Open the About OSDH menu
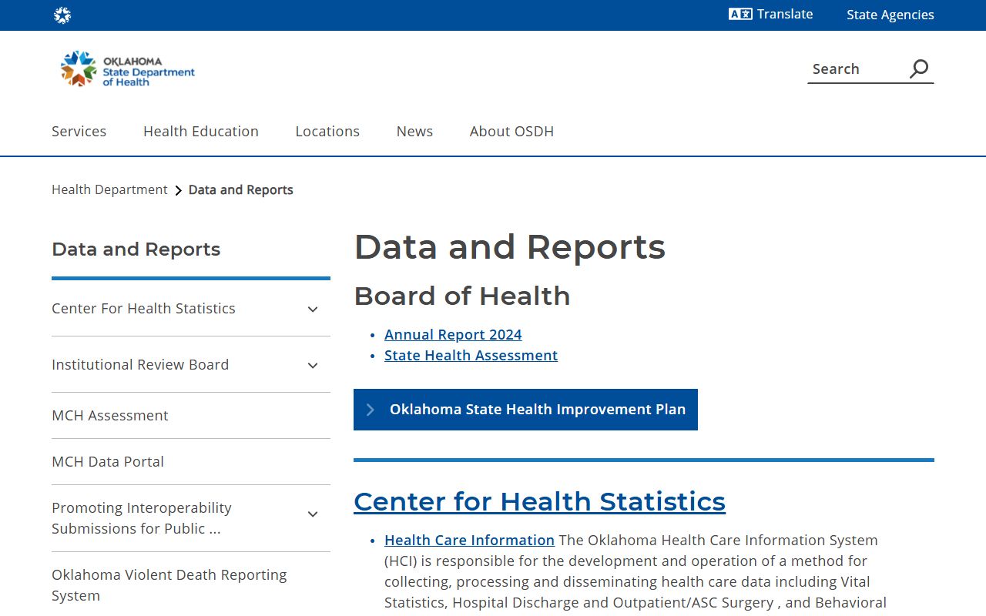The height and width of the screenshot is (616, 986). tap(511, 131)
